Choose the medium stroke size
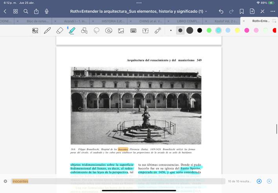Image resolution: width=278 pixels, height=193 pixels. click(180, 31)
